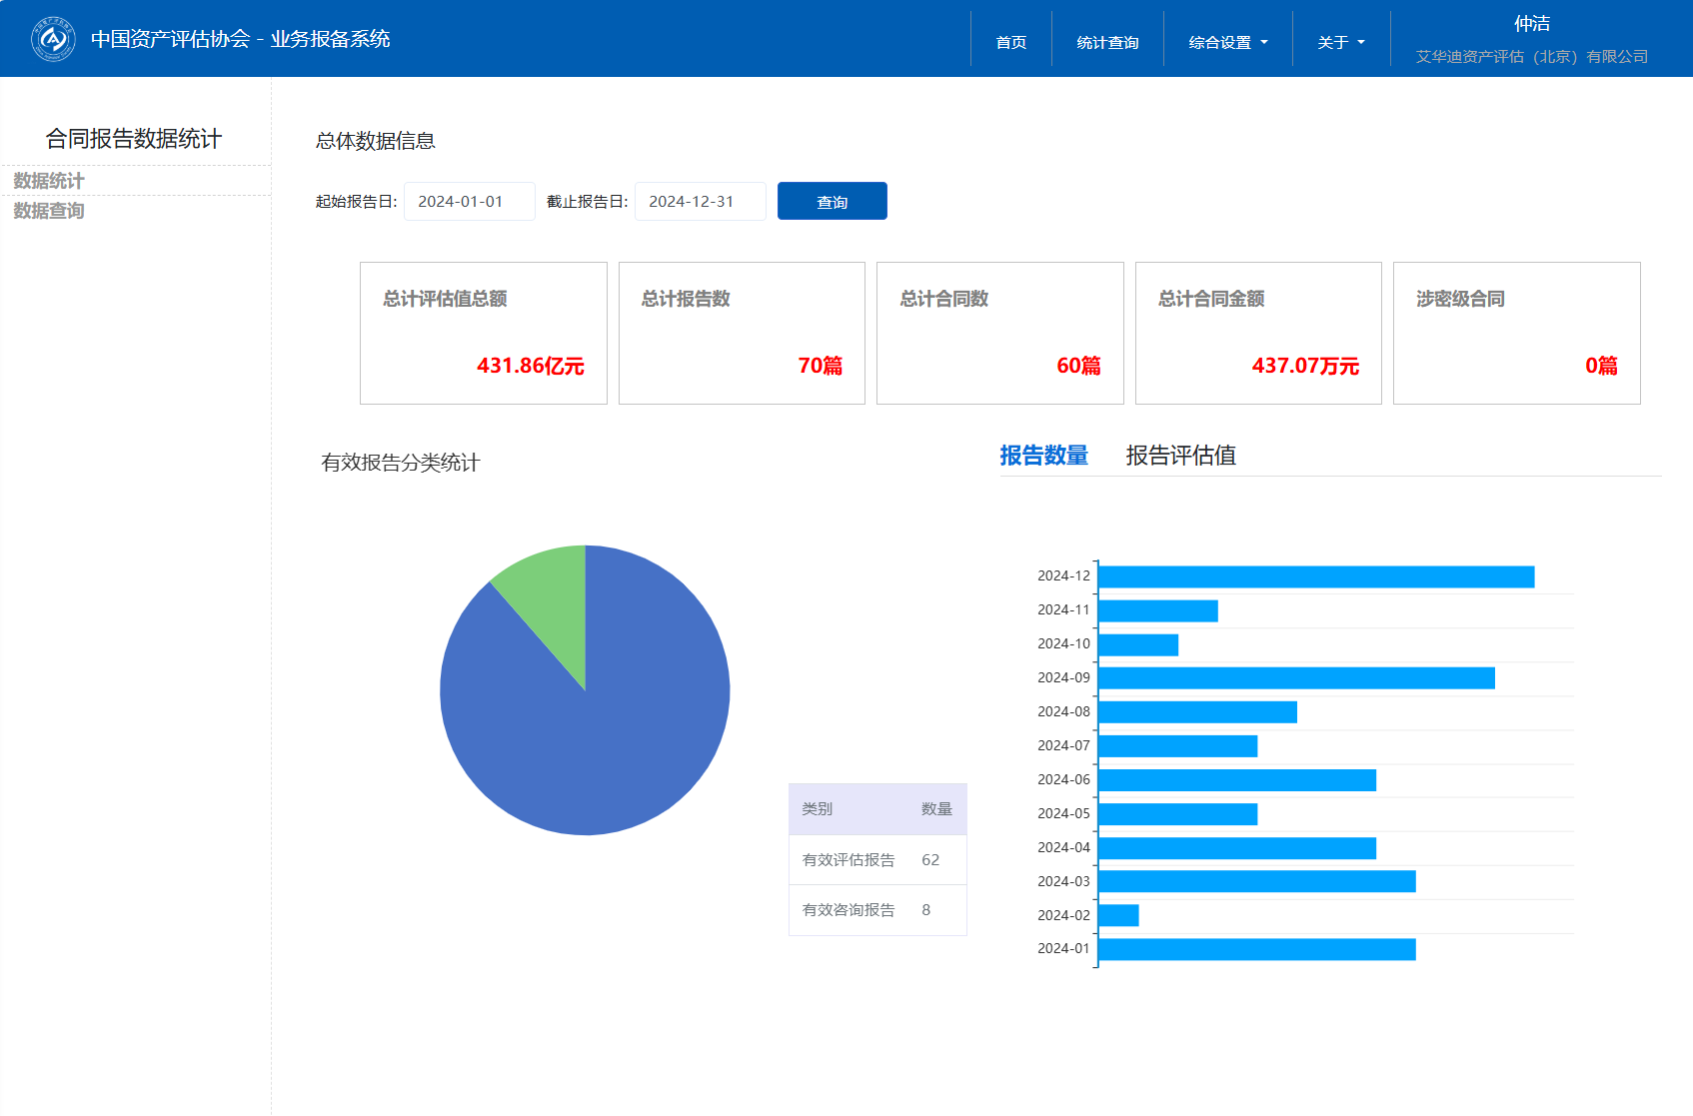Click the 总计合同金额 card
This screenshot has width=1693, height=1116.
pyautogui.click(x=1257, y=333)
